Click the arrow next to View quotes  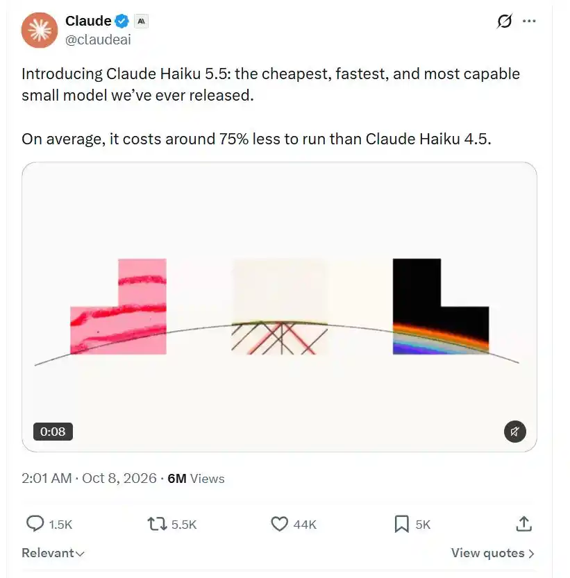pyautogui.click(x=531, y=554)
